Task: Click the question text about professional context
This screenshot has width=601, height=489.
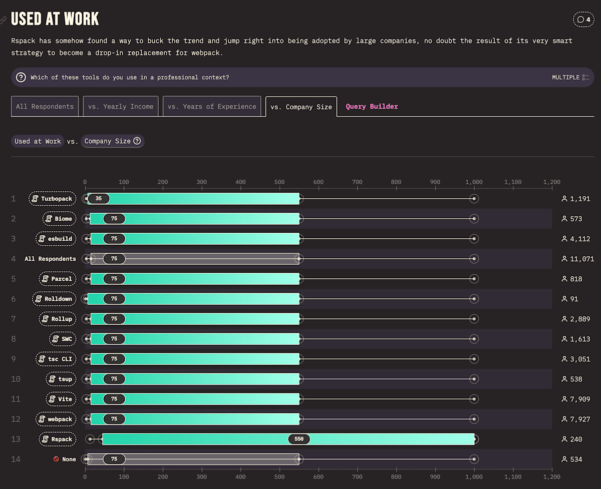Action: click(x=130, y=78)
